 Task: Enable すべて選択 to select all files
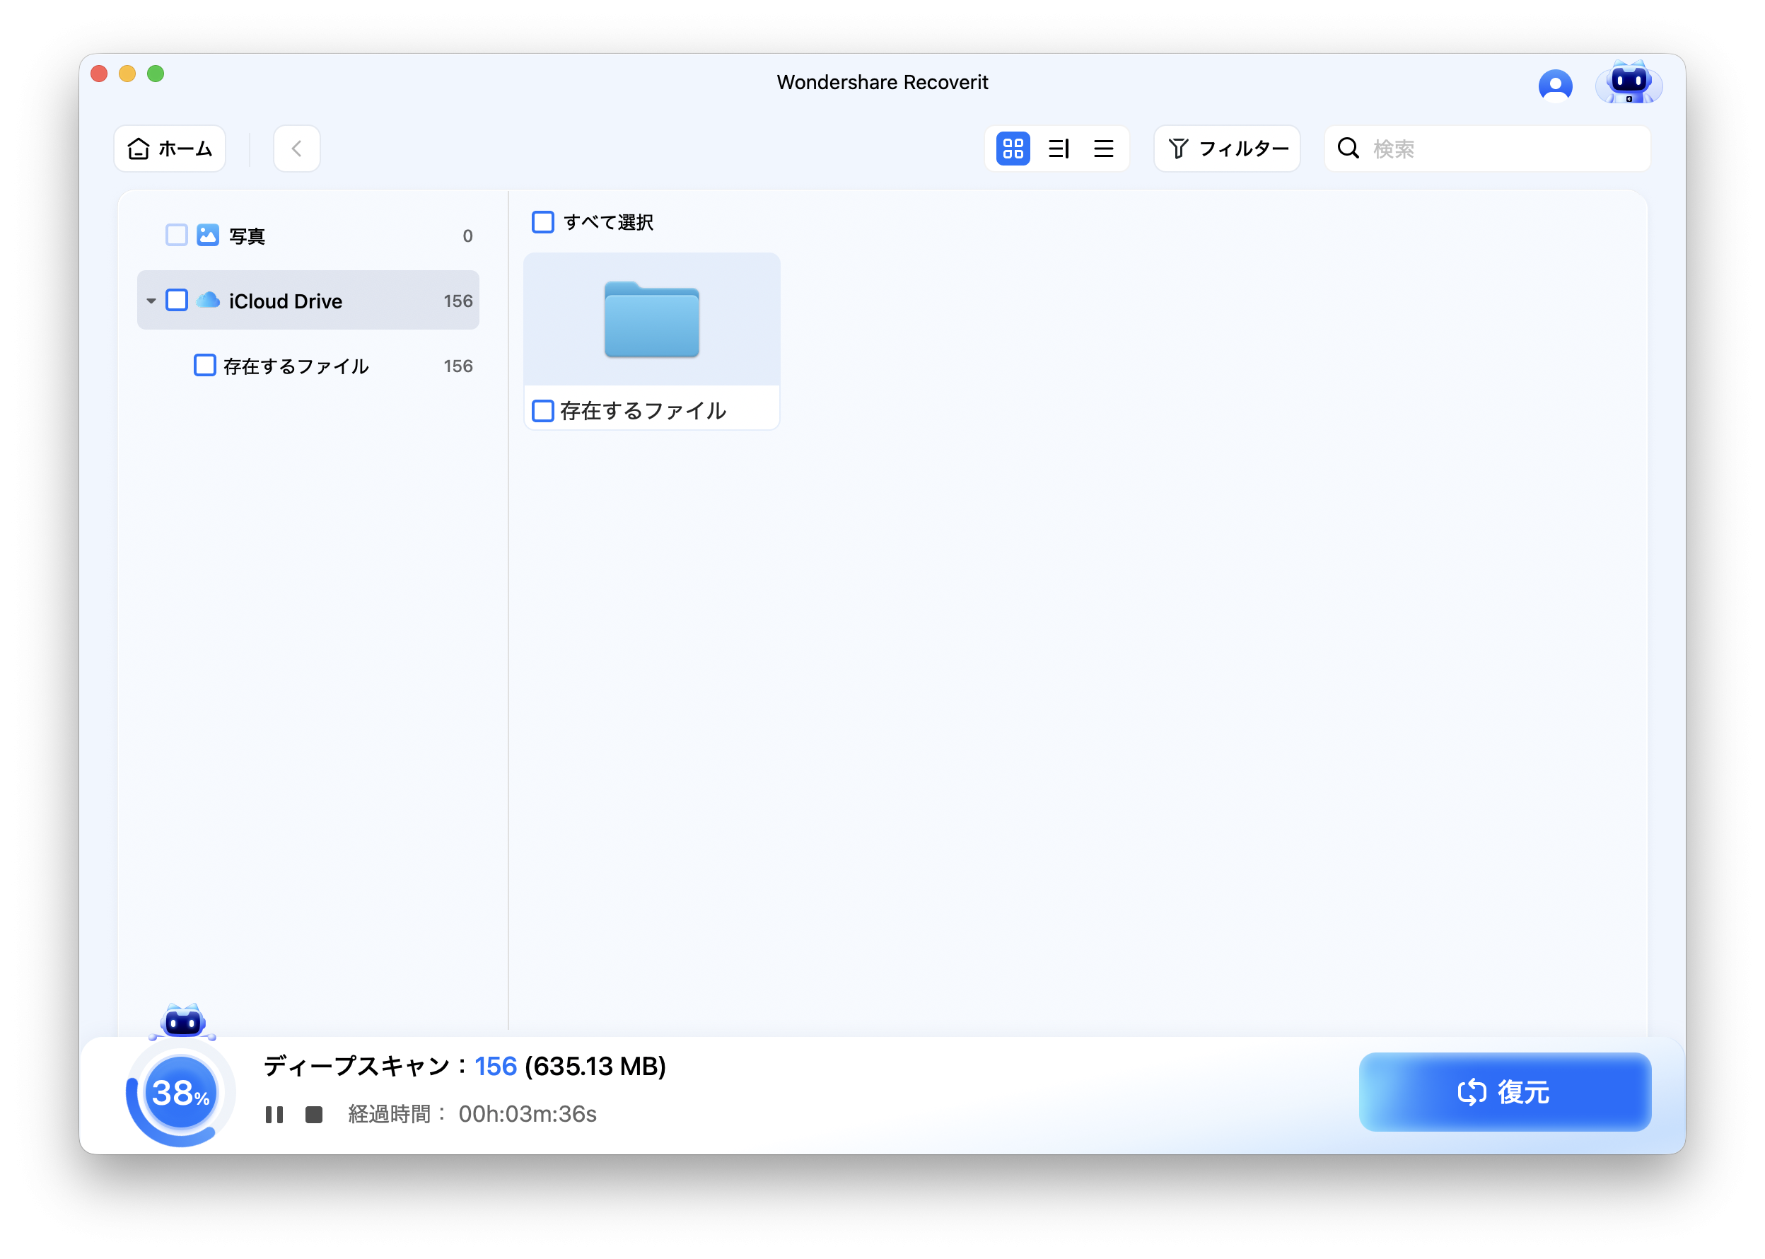542,223
